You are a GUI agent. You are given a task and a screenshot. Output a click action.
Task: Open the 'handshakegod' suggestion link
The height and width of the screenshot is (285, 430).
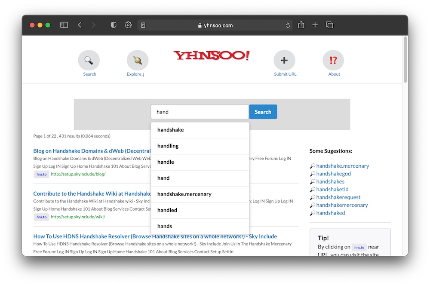coord(333,174)
